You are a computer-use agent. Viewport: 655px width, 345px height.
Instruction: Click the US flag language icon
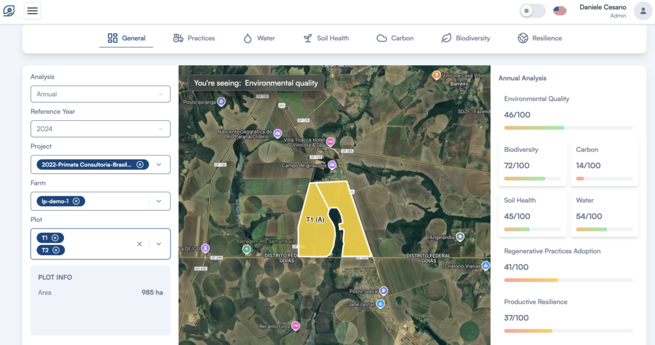point(560,11)
